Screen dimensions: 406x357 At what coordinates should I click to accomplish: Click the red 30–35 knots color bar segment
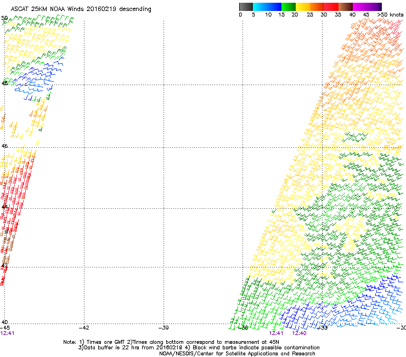pos(331,7)
